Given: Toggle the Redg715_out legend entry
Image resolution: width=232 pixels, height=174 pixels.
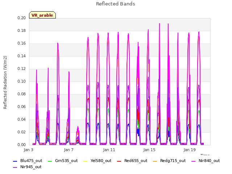Looking at the screenshot, I should (x=169, y=161).
